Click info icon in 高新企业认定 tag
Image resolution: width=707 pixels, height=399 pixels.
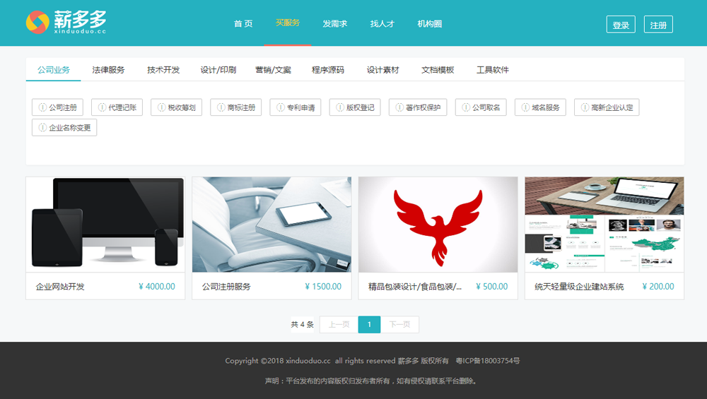(585, 107)
